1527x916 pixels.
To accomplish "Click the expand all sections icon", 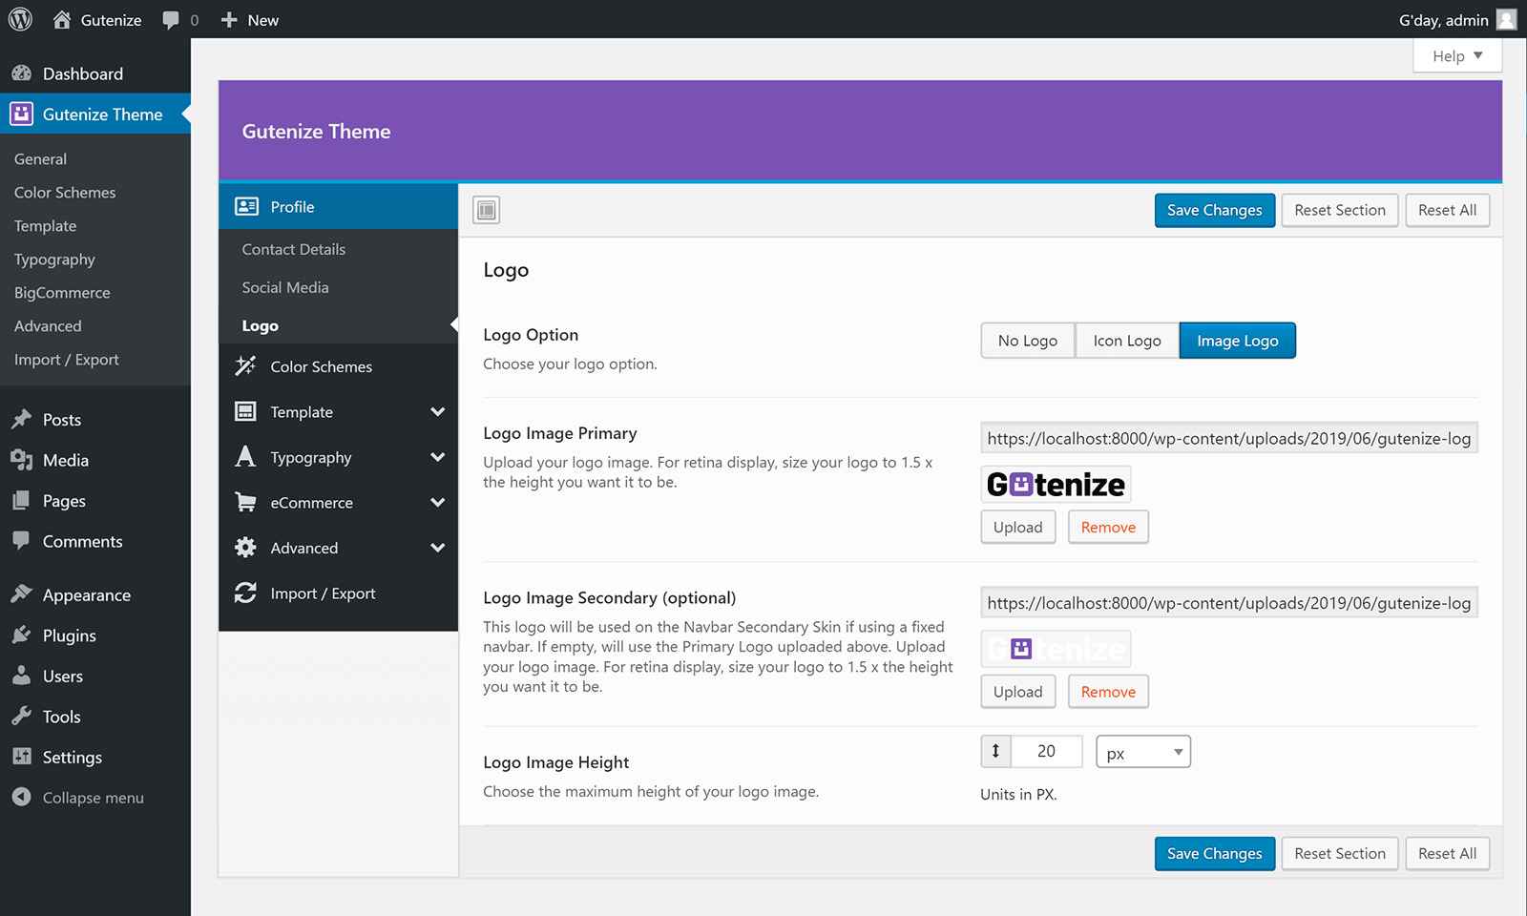I will [x=487, y=210].
